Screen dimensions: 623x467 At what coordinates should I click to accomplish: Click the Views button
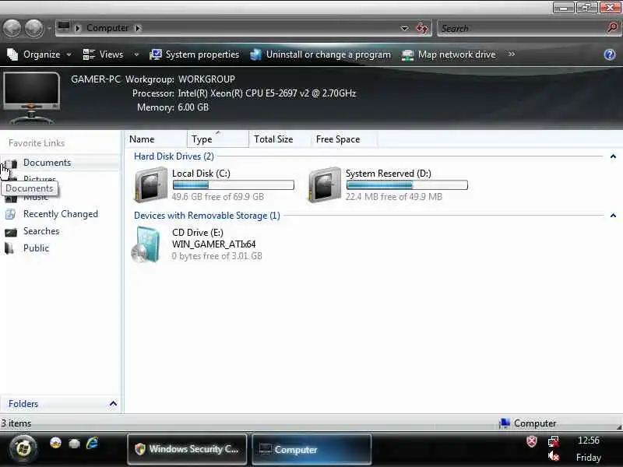click(x=104, y=54)
